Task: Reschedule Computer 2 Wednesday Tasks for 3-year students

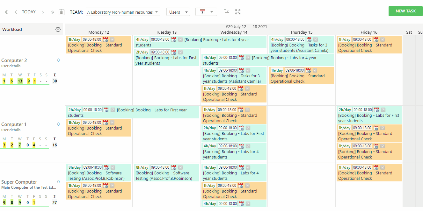Action: pos(241,70)
